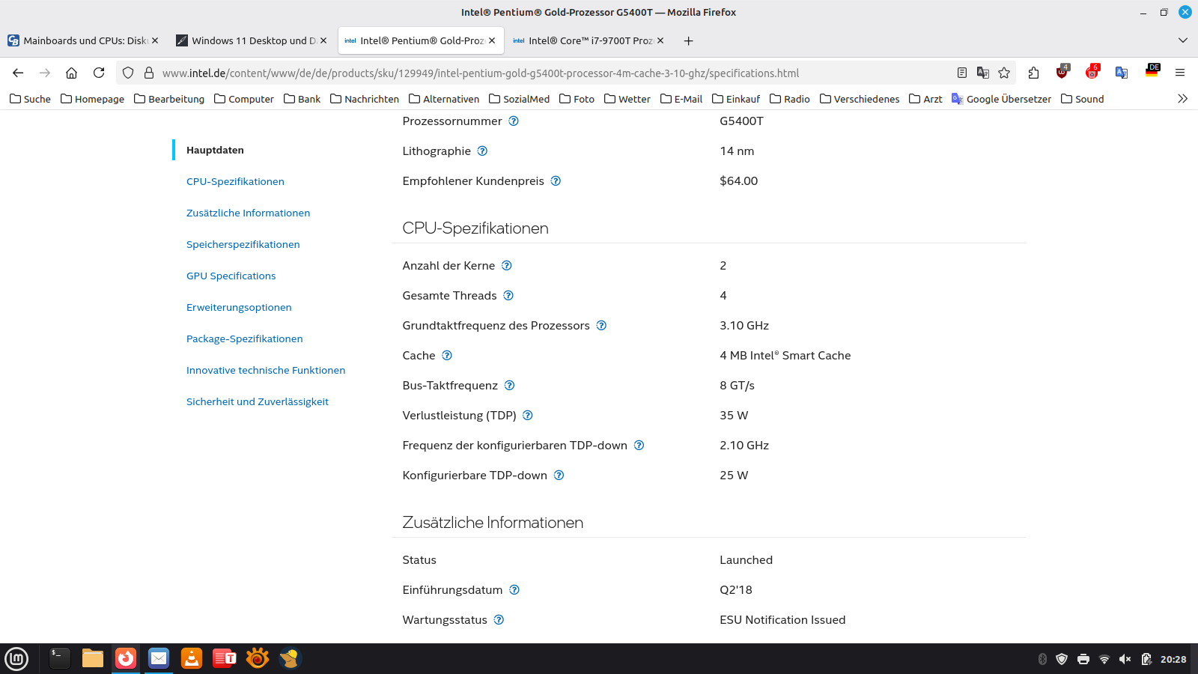Click the clock showing 20:28

(1173, 659)
